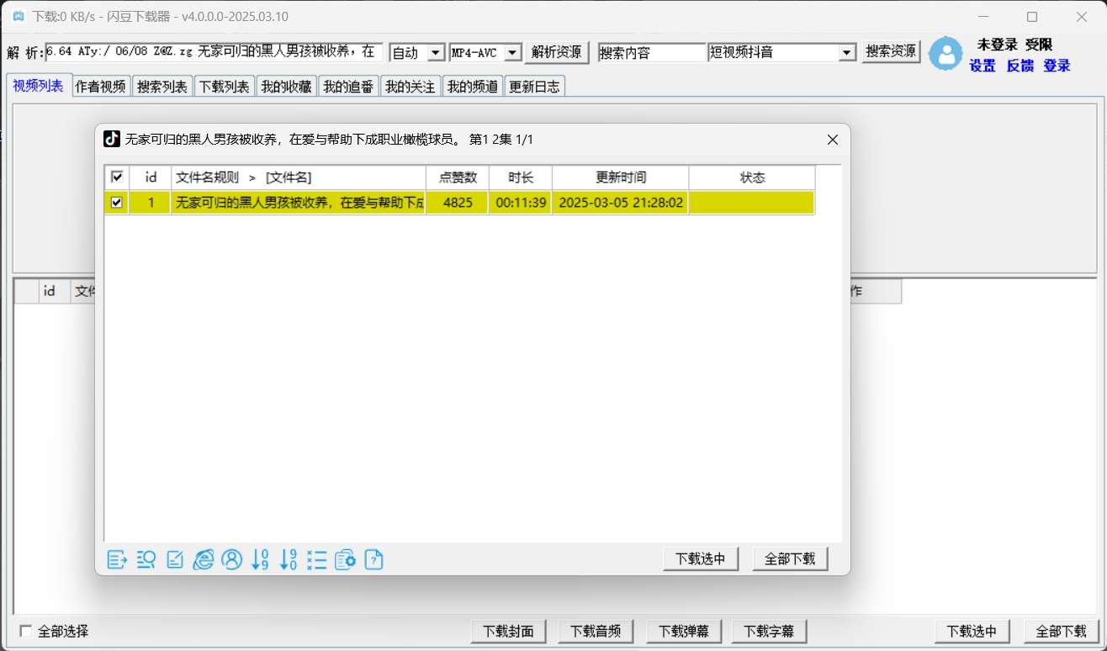The height and width of the screenshot is (651, 1107).
Task: Click the user avatar icon
Action: tap(945, 53)
